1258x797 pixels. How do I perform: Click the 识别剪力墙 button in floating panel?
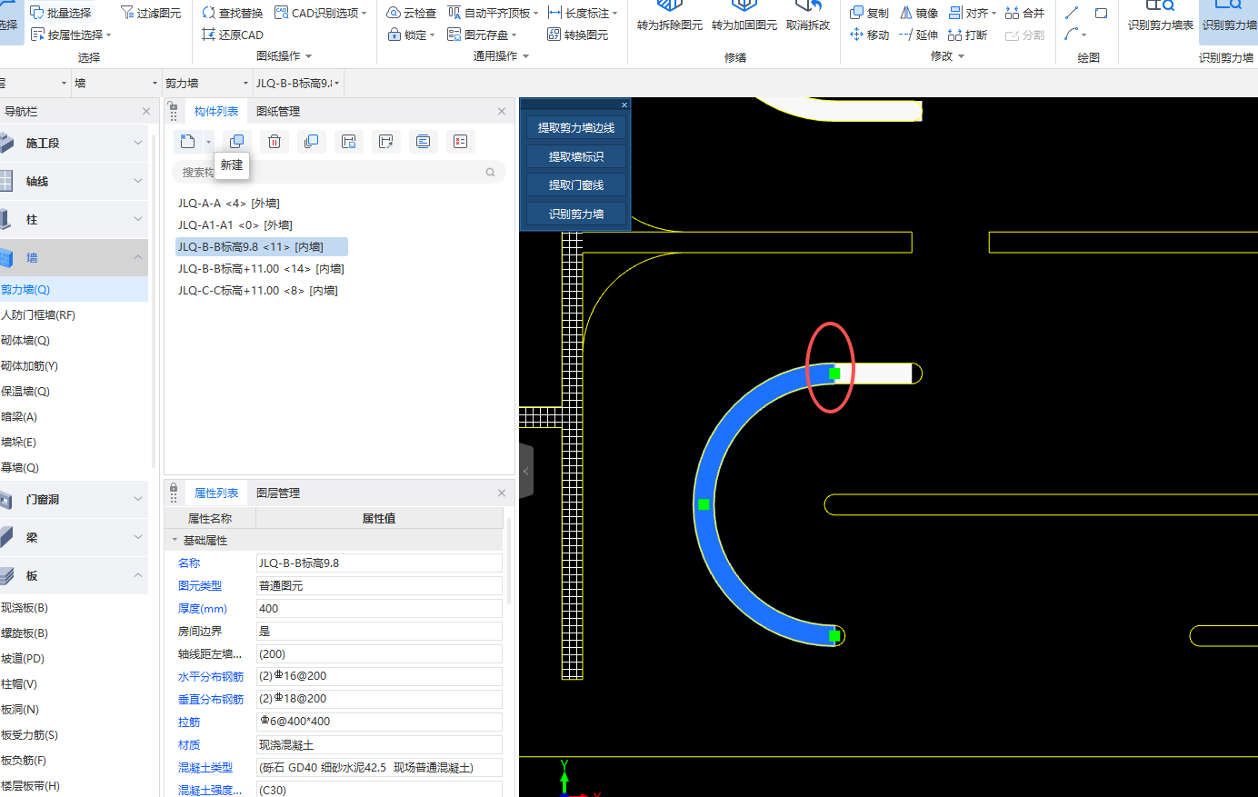[x=575, y=214]
